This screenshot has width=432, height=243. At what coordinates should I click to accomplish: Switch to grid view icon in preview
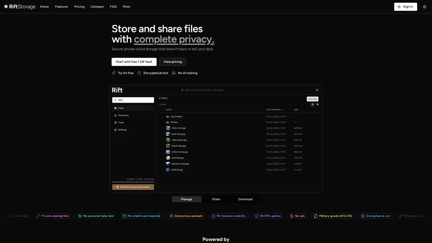pos(317,104)
